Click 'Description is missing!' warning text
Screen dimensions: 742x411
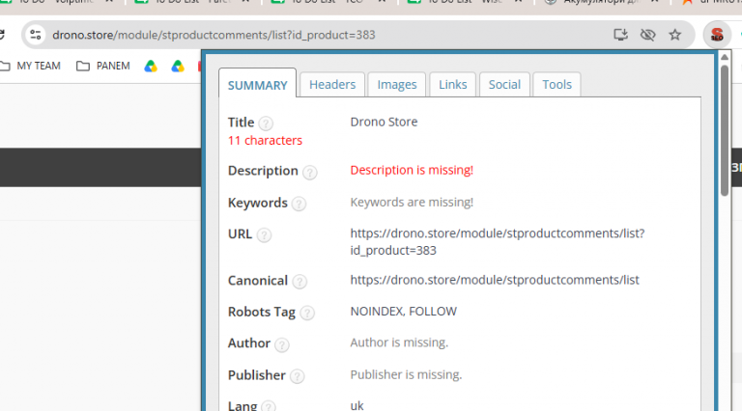tap(412, 170)
